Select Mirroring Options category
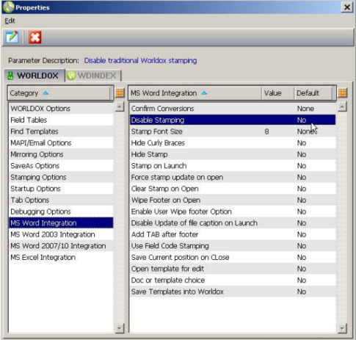356x340 pixels. 61,154
